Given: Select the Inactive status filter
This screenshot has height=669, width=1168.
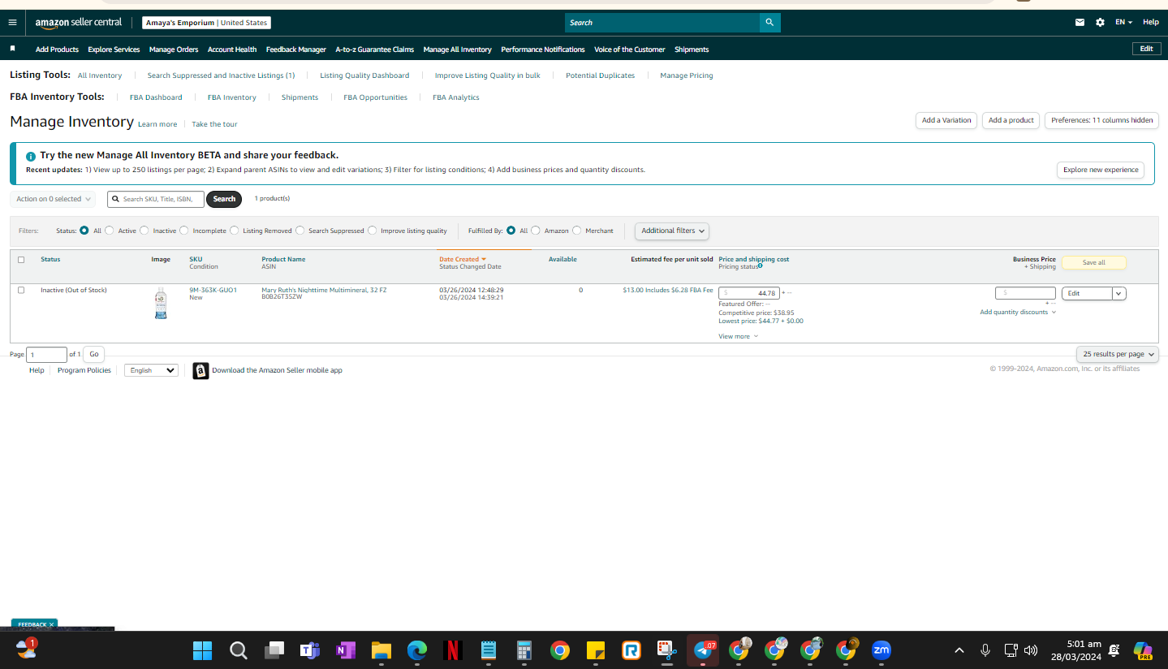Looking at the screenshot, I should tap(144, 231).
